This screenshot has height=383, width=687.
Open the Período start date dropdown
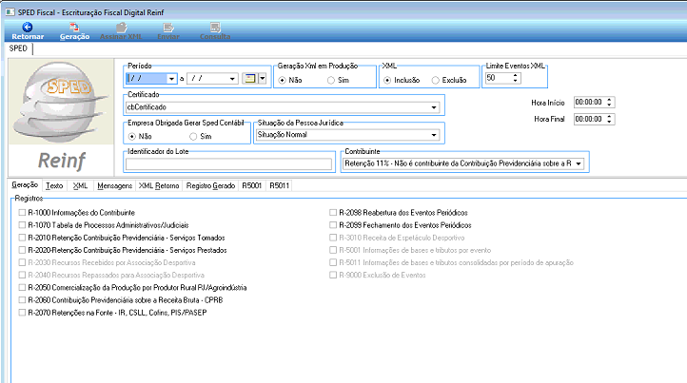pyautogui.click(x=171, y=79)
